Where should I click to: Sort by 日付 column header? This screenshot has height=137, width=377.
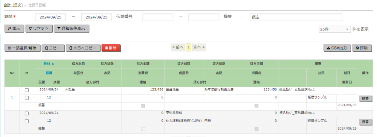pos(49,64)
